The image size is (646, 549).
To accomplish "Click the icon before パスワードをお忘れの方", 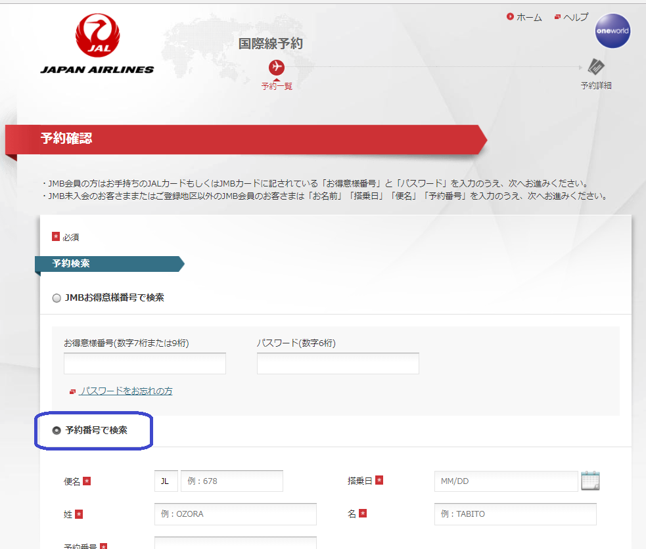I will click(x=73, y=391).
